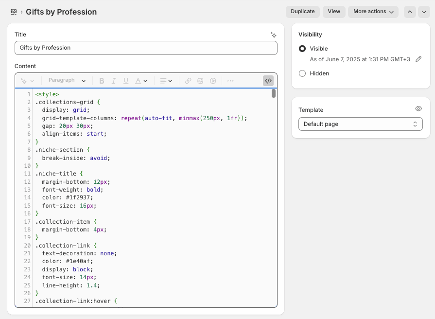This screenshot has height=319, width=435.
Task: Insert an image from the editor toolbar
Action: click(200, 81)
